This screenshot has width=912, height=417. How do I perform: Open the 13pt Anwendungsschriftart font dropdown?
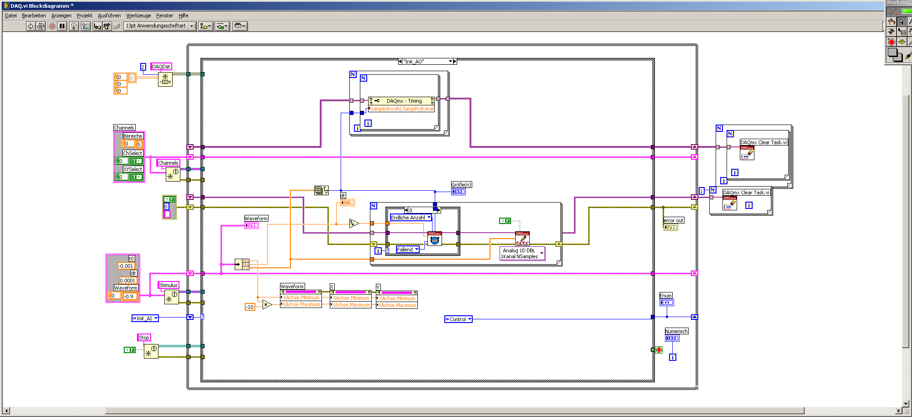pyautogui.click(x=160, y=26)
